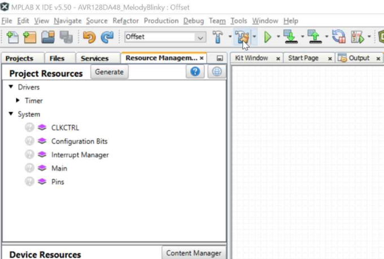Open the Production menu
This screenshot has height=259, width=384.
pyautogui.click(x=161, y=21)
